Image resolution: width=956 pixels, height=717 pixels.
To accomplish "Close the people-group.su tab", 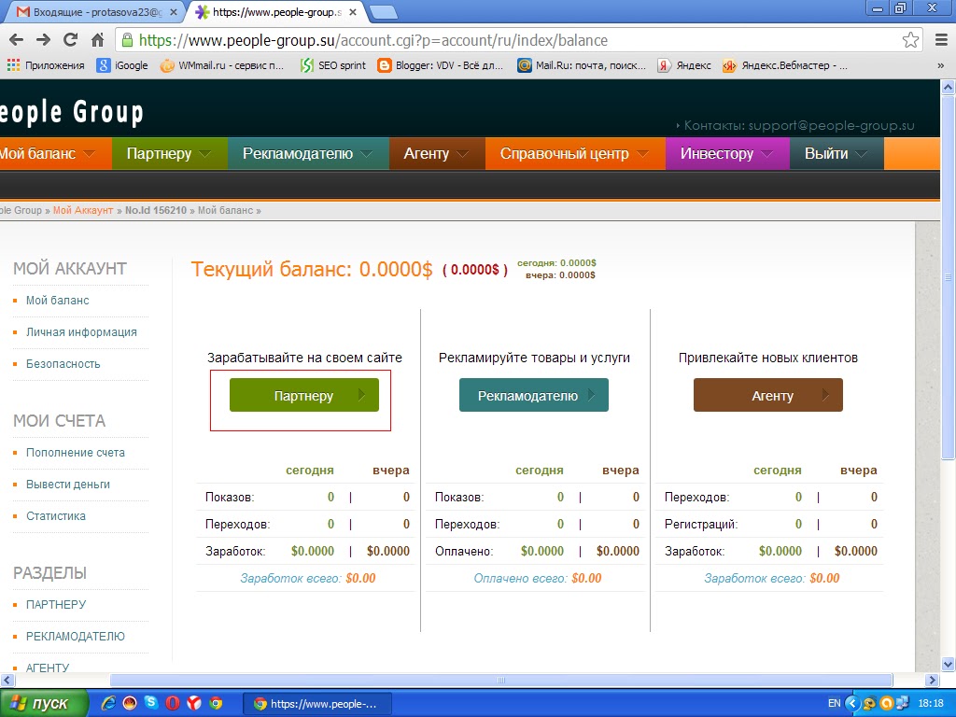I will [x=352, y=12].
